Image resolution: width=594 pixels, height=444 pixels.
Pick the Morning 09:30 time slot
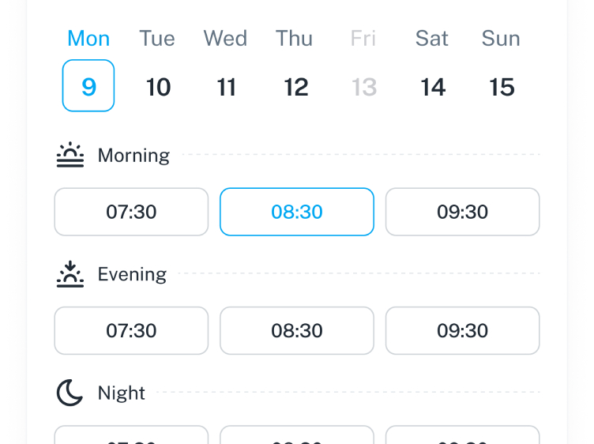(x=463, y=212)
